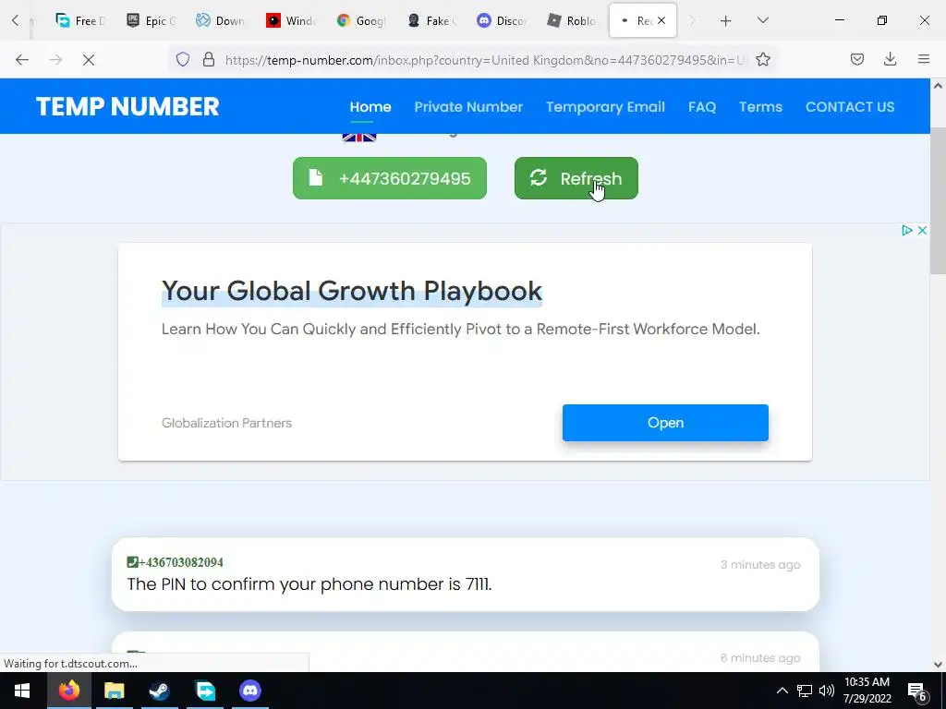
Task: Bookmark this page with the star icon
Action: click(x=762, y=59)
